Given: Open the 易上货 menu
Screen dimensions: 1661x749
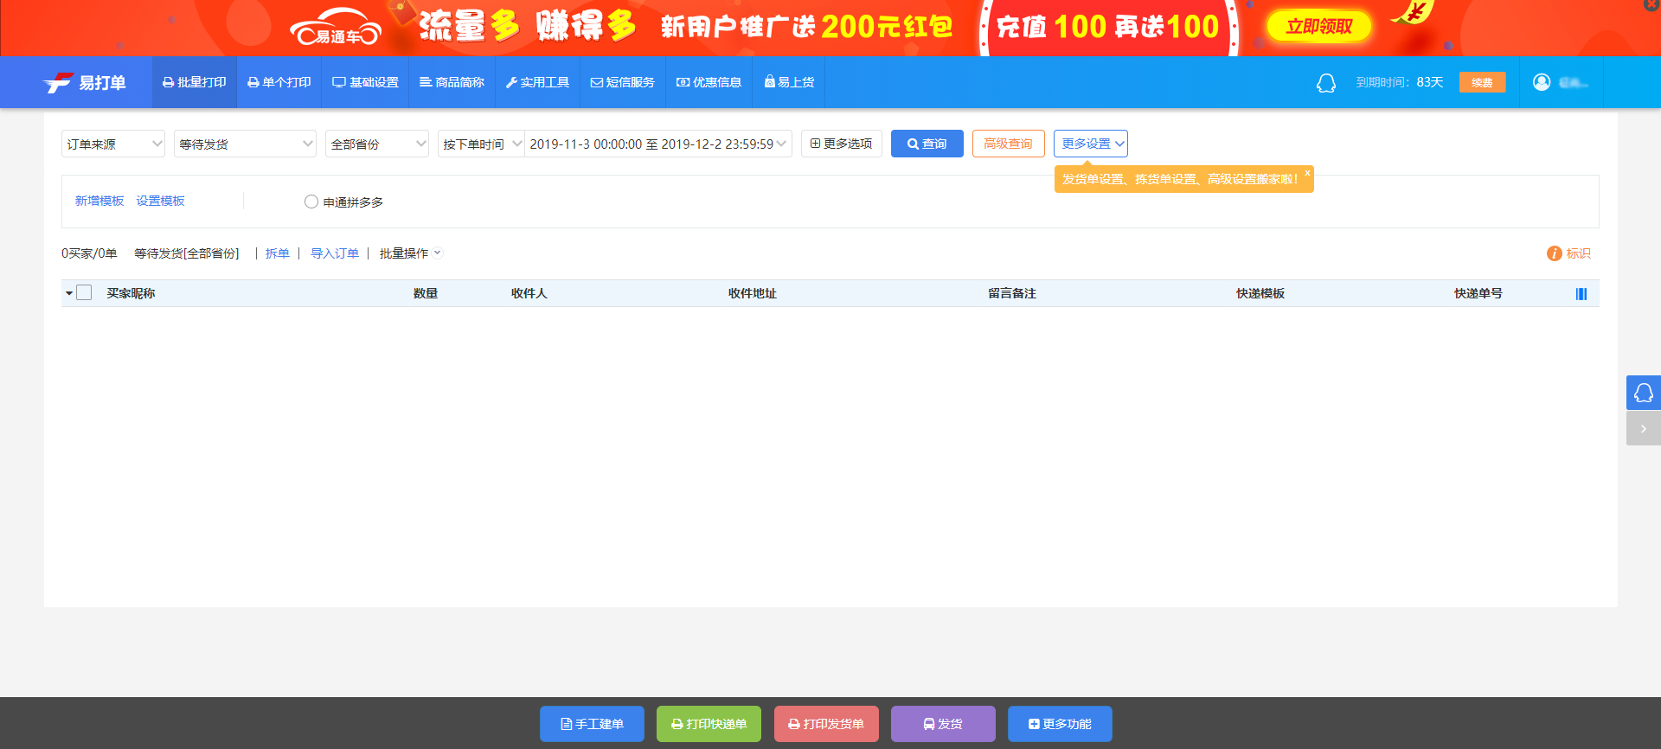Looking at the screenshot, I should click(789, 82).
